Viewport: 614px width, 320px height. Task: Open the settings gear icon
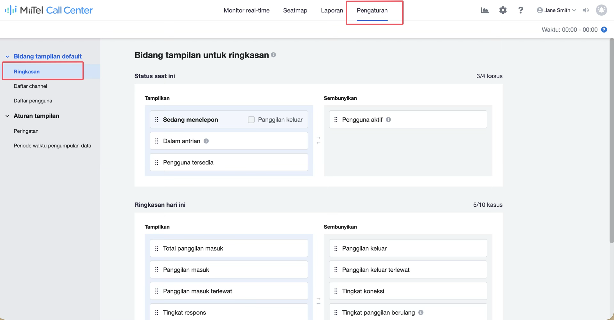[503, 10]
